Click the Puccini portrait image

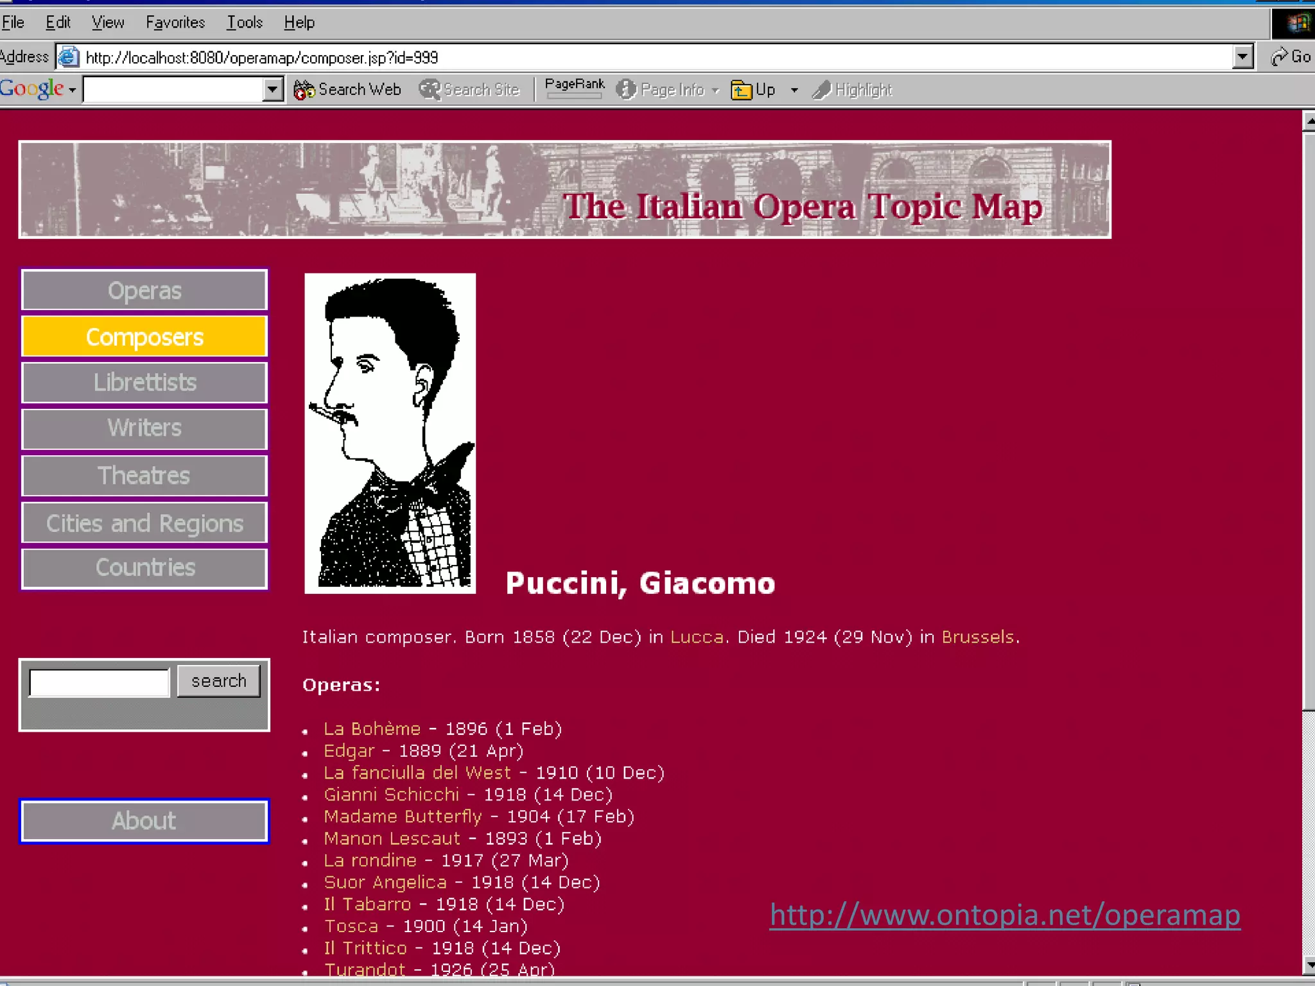pos(390,433)
